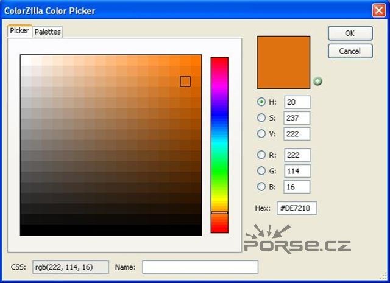Select the H hue radio button
The width and height of the screenshot is (390, 283).
coord(261,102)
